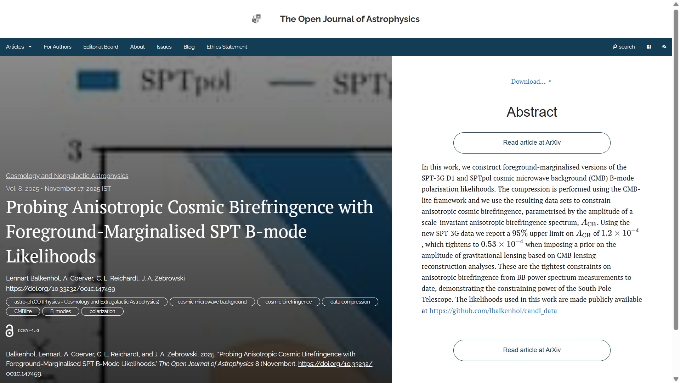
Task: Open the Blog menu item
Action: coord(189,47)
